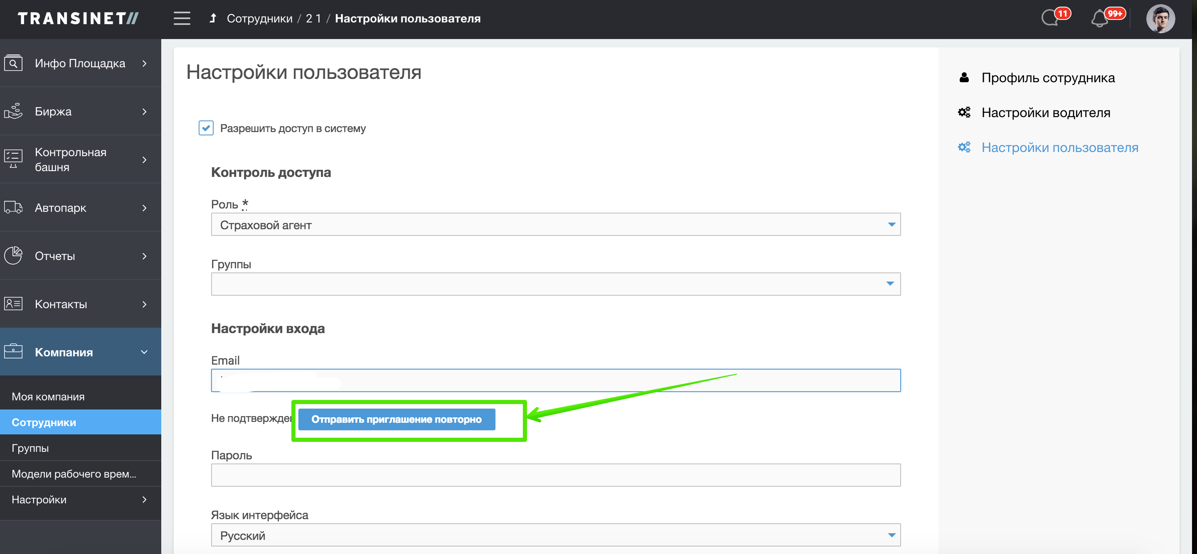The height and width of the screenshot is (554, 1197).
Task: Open notifications bell icon
Action: tap(1099, 20)
